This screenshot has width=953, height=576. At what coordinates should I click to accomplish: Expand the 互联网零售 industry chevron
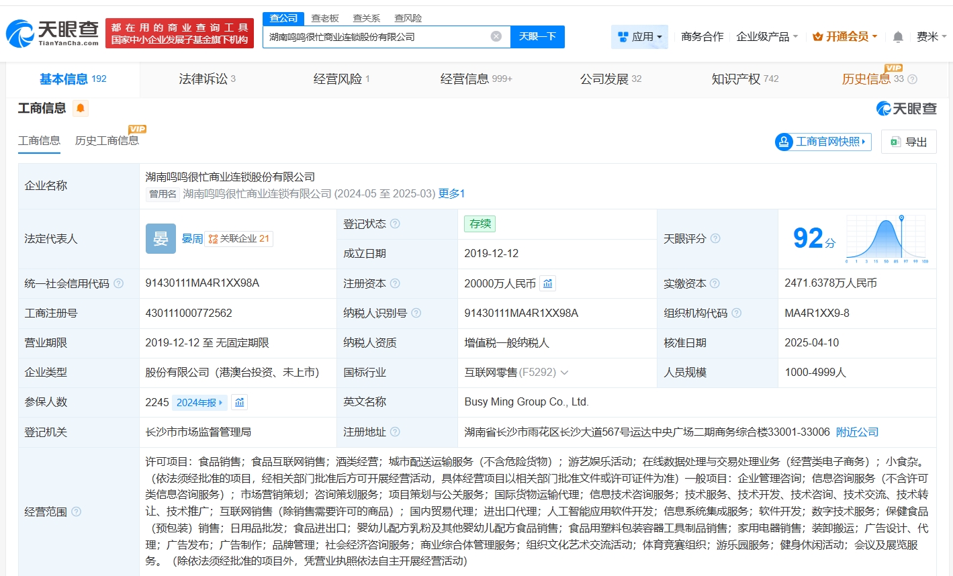(x=564, y=373)
